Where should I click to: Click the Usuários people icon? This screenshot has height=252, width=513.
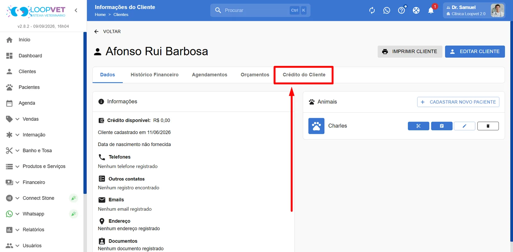point(9,246)
